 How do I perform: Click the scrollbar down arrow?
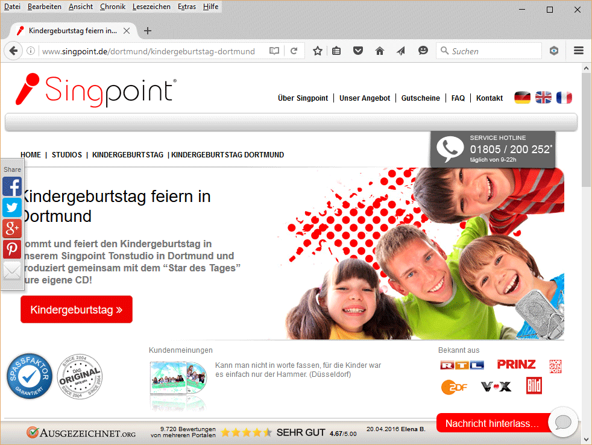point(586,440)
